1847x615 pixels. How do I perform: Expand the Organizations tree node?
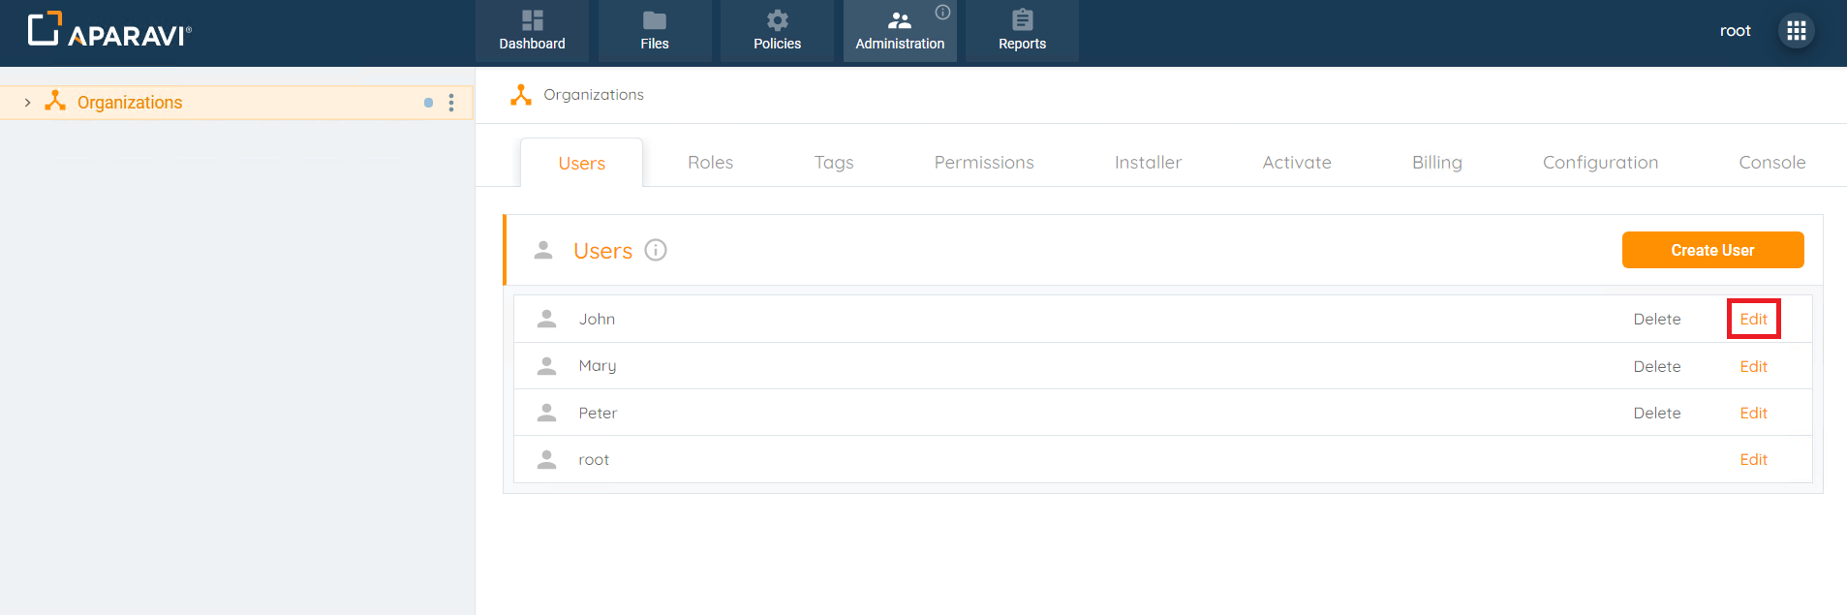[27, 103]
